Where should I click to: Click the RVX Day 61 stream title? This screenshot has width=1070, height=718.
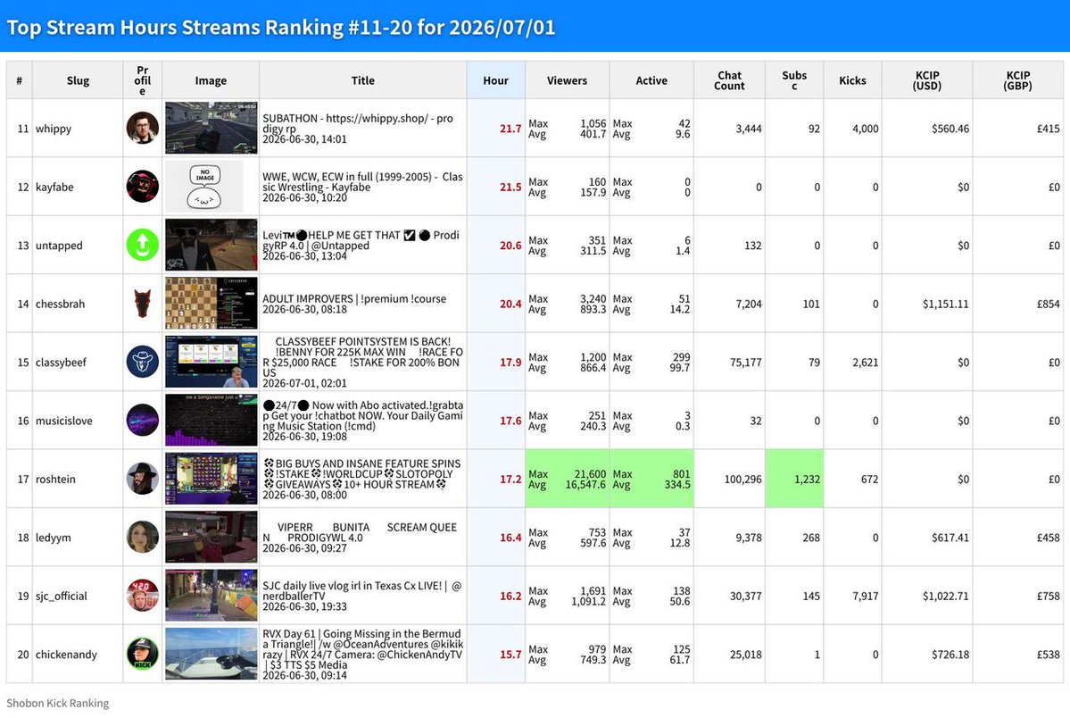(x=363, y=649)
